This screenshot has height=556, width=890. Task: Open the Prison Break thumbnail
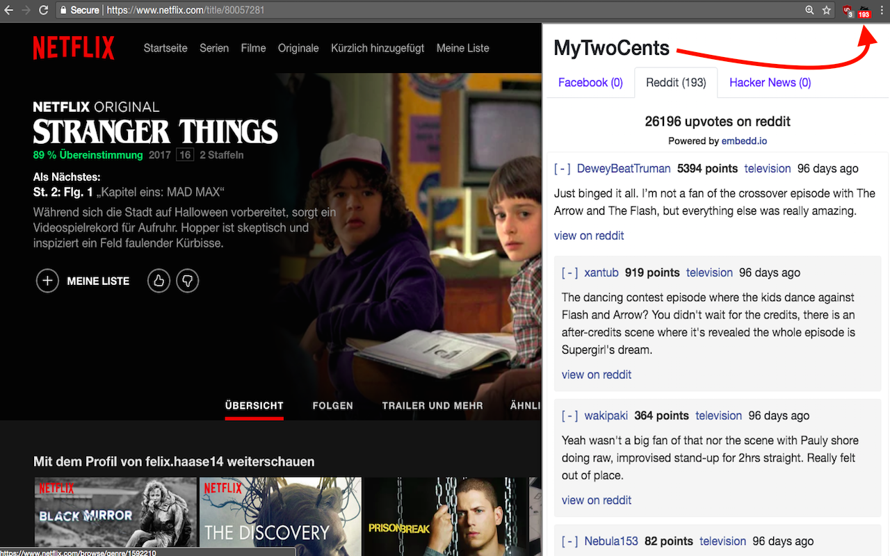(444, 513)
